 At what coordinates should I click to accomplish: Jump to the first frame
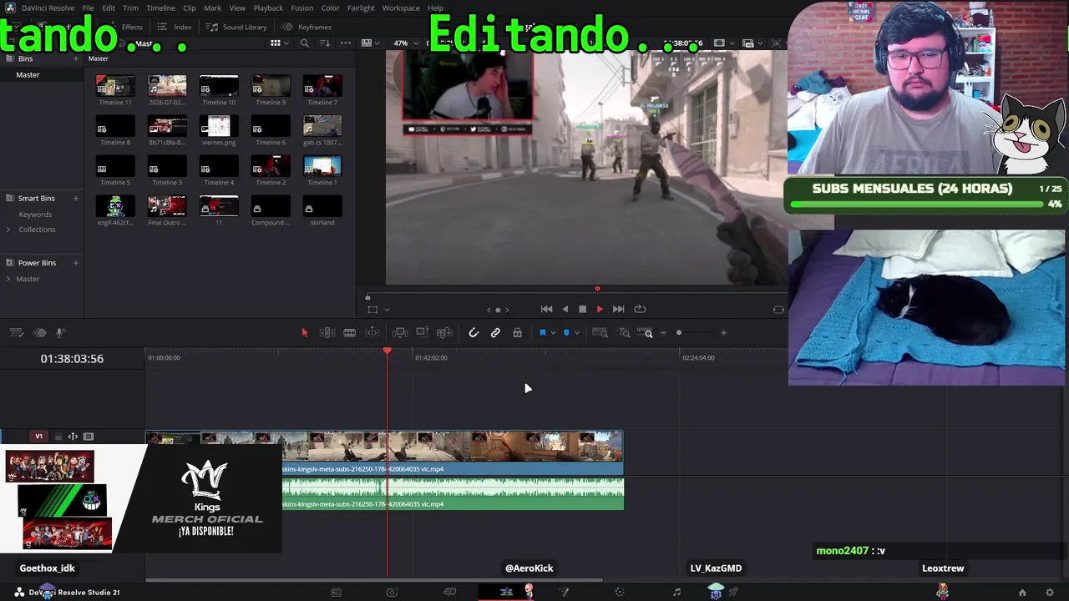coord(546,309)
